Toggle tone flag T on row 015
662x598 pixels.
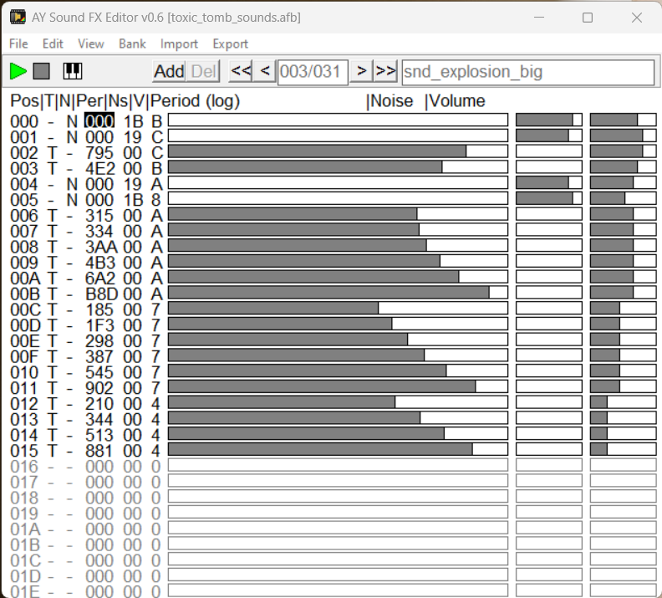tap(52, 451)
